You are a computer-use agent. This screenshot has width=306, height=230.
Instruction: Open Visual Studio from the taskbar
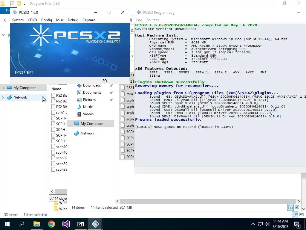pyautogui.click(x=66, y=224)
